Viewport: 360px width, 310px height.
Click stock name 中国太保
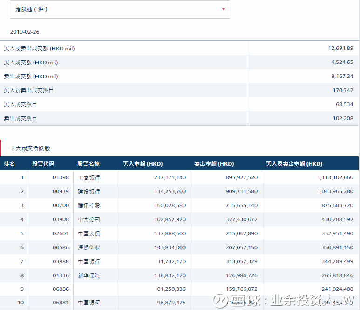(89, 234)
